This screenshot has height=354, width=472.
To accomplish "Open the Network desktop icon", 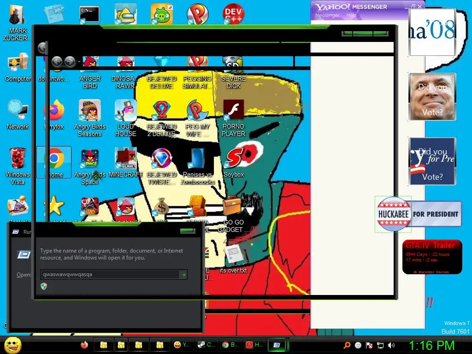I will pyautogui.click(x=18, y=115).
